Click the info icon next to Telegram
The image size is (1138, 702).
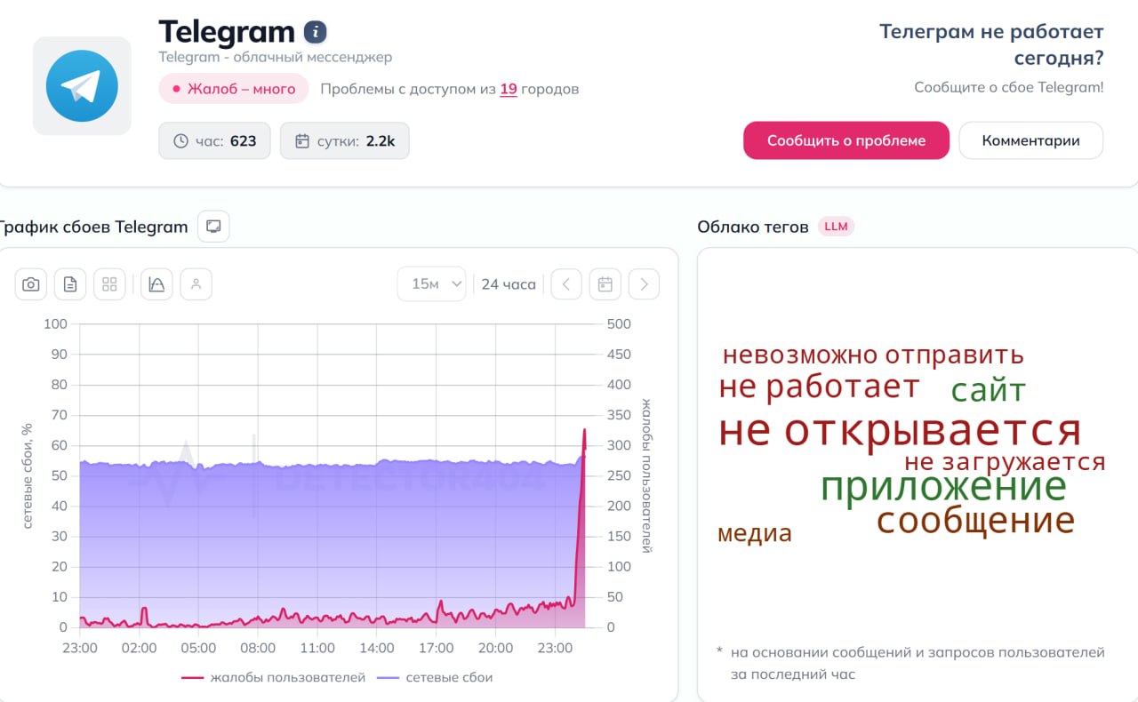[315, 33]
